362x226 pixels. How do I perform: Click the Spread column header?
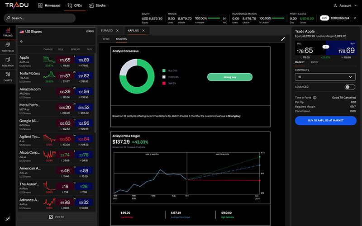point(75,49)
